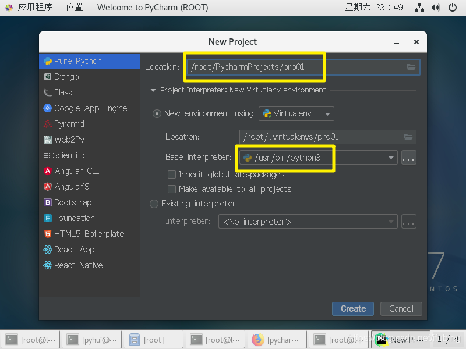The height and width of the screenshot is (349, 466).
Task: Click the Web2Py project icon
Action: (x=48, y=140)
